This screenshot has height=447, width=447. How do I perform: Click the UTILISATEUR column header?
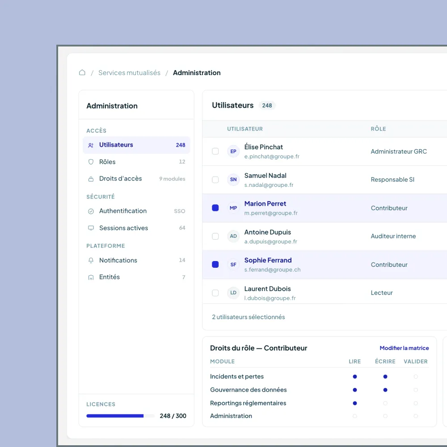(245, 129)
